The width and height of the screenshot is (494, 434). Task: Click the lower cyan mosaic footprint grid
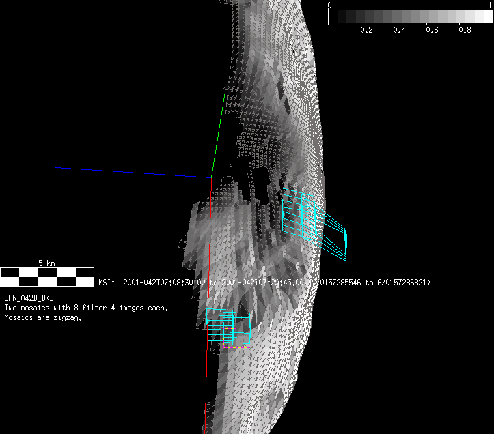[x=228, y=328]
